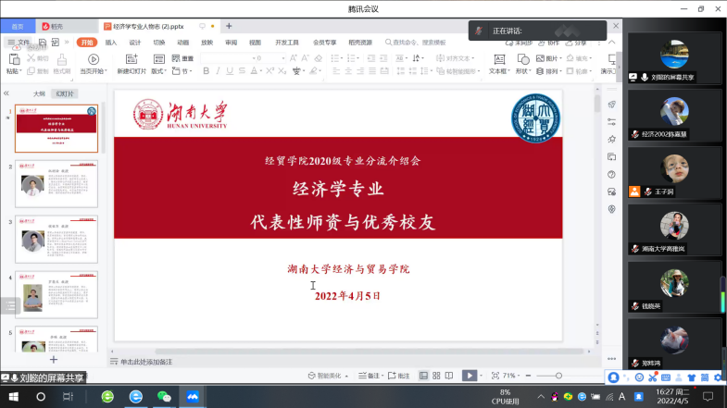
Task: Open the font name combo box
Action: tap(228, 58)
